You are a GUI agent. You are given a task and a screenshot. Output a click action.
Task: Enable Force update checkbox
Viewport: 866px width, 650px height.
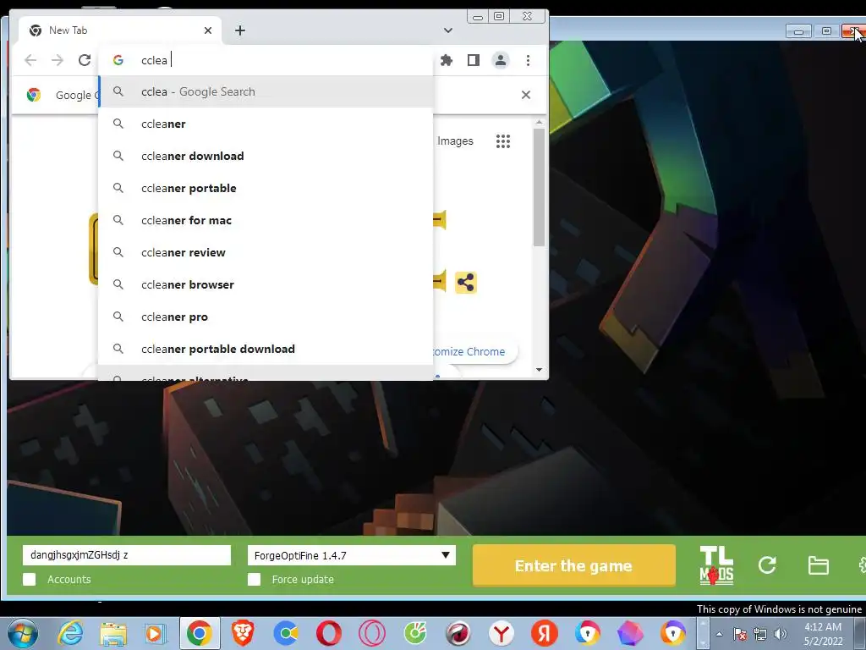click(254, 579)
